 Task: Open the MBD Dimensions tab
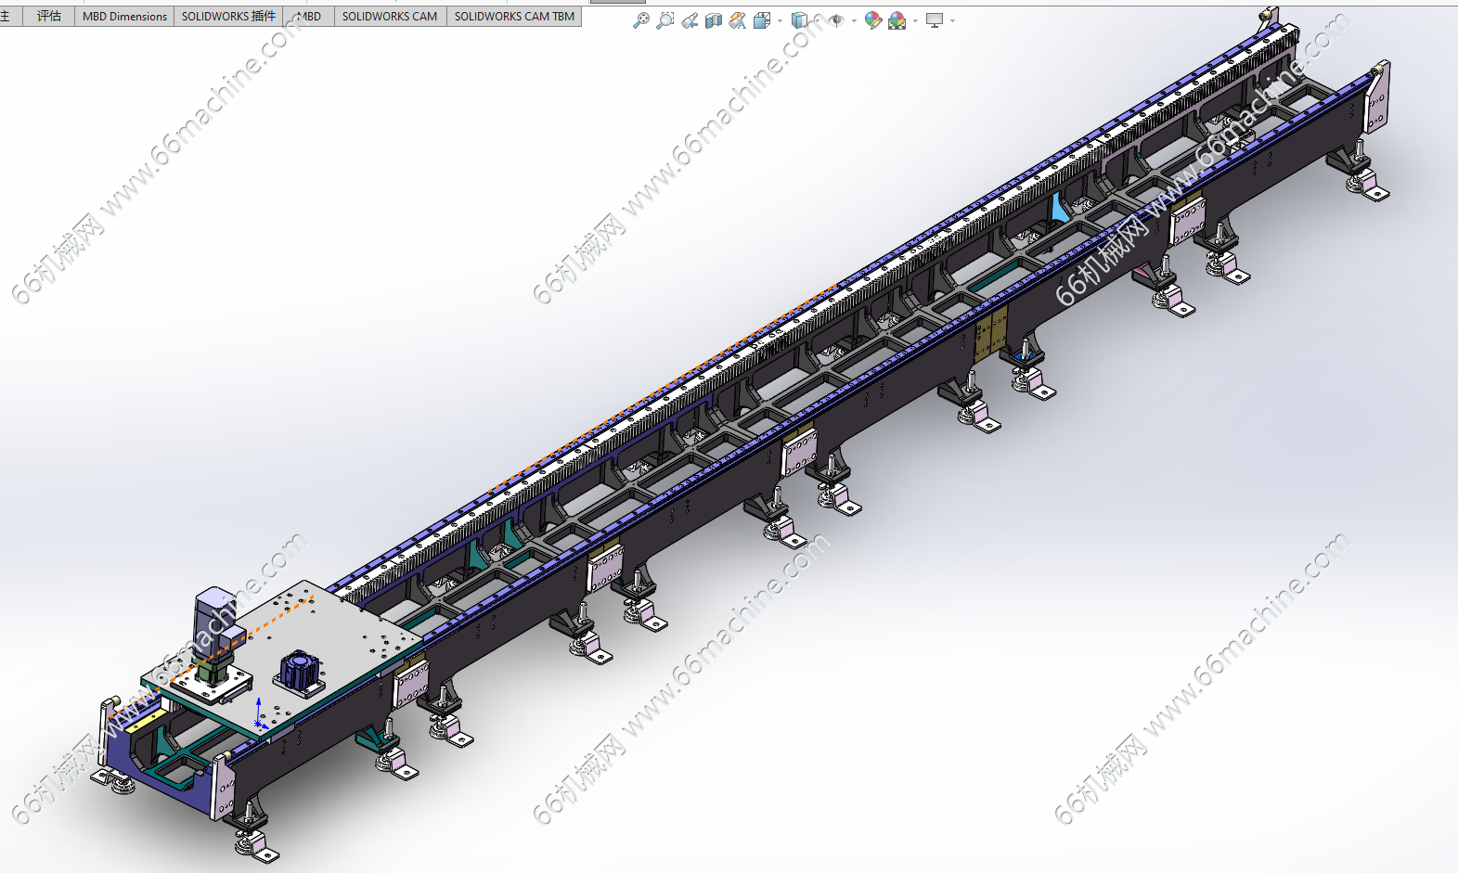click(124, 17)
